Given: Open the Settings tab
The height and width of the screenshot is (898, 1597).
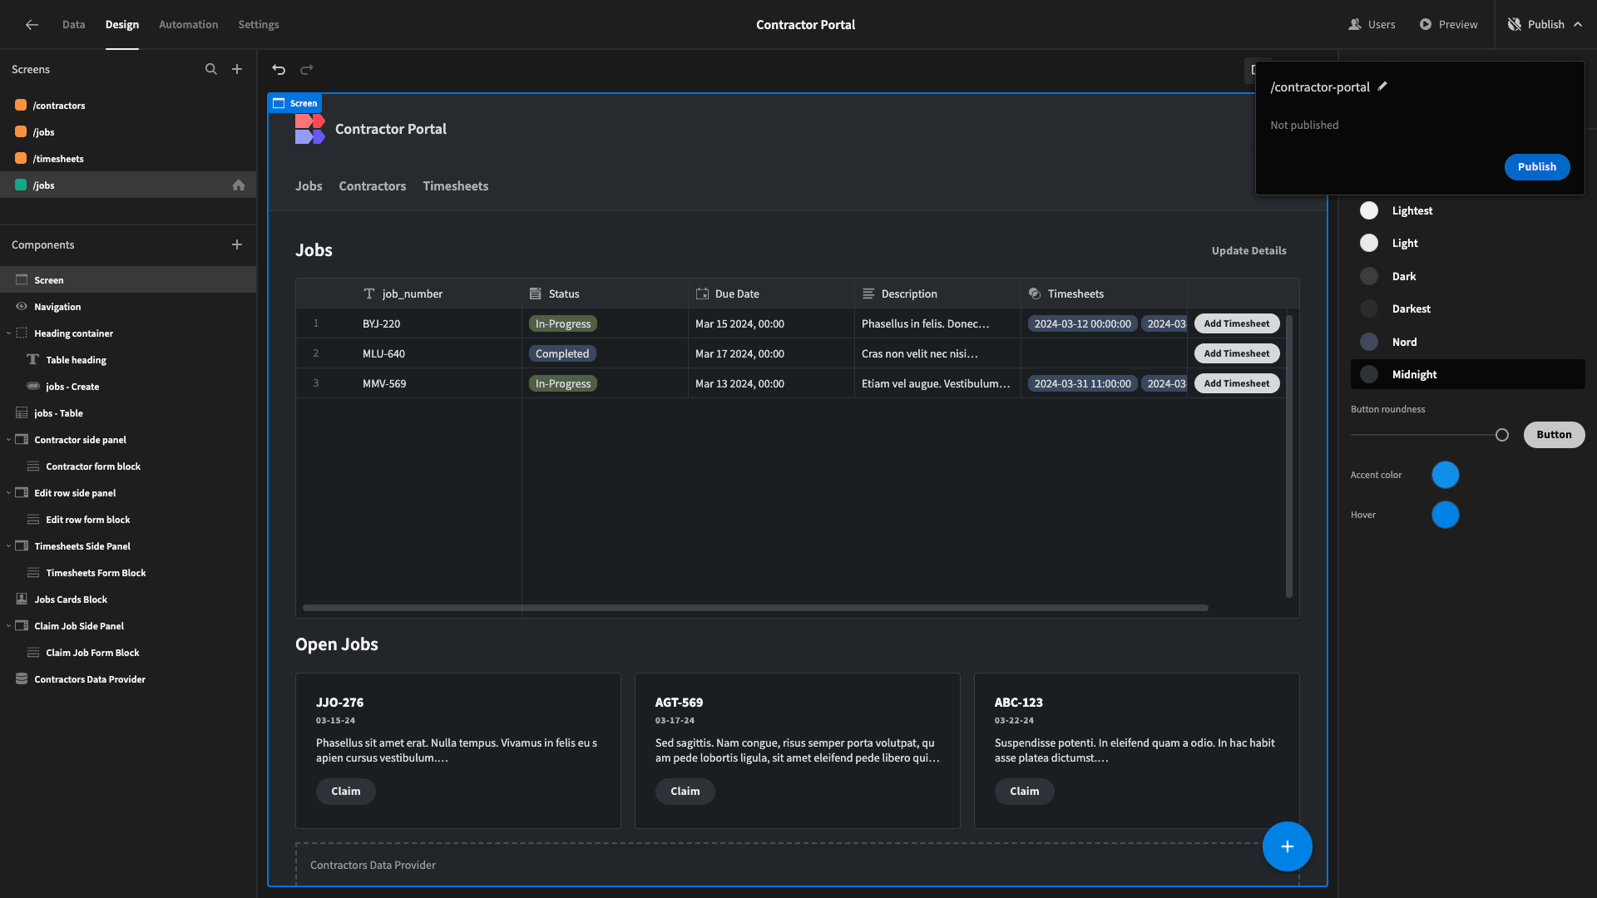Looking at the screenshot, I should click(259, 25).
